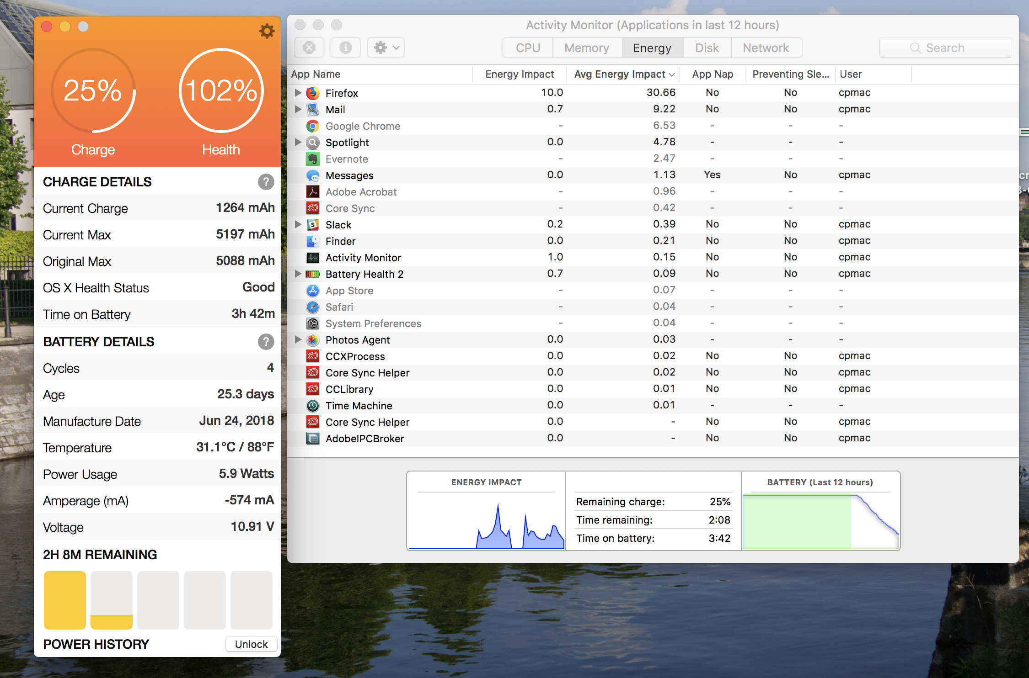The image size is (1029, 678).
Task: Expand the Slack process row
Action: [298, 224]
